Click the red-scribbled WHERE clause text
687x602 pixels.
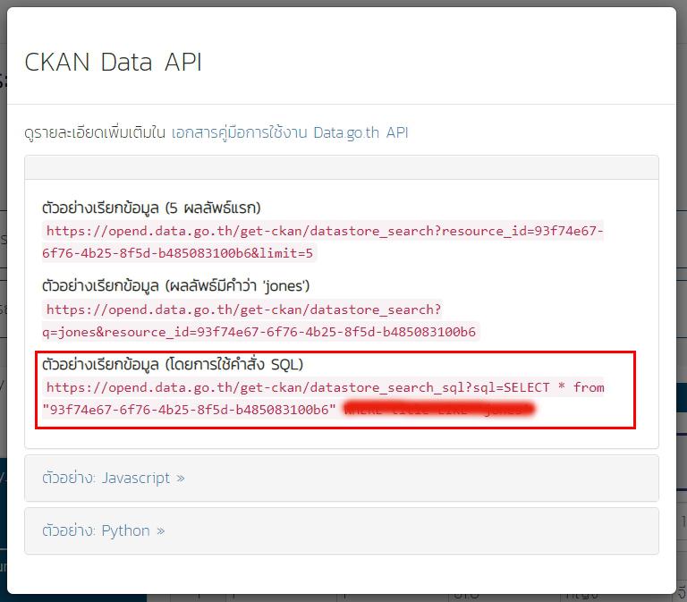[438, 410]
